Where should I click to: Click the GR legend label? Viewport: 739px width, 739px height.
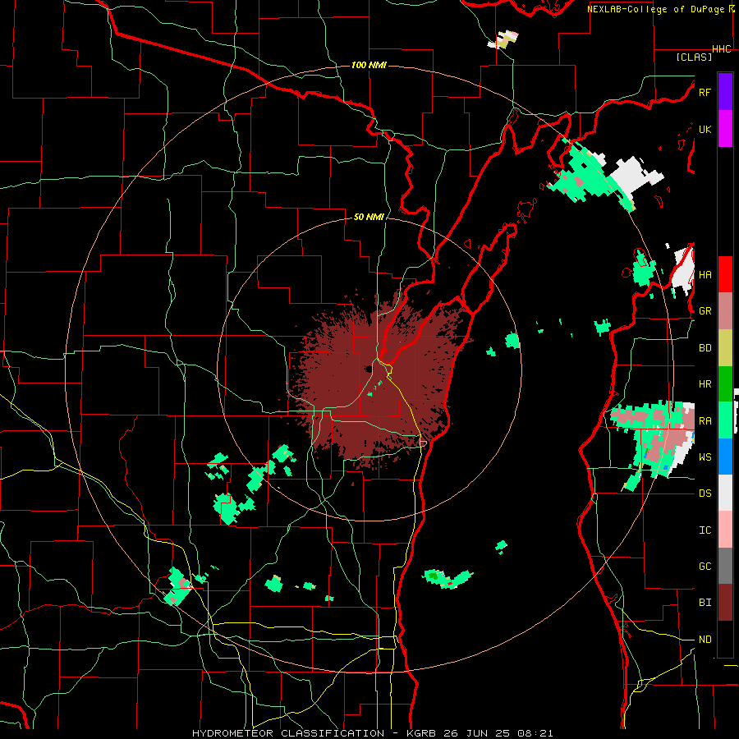pyautogui.click(x=705, y=311)
